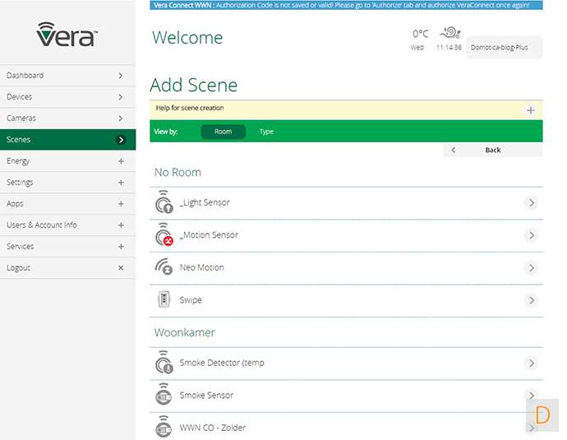Open the Dashboard menu item
Image resolution: width=567 pixels, height=440 pixels.
[x=67, y=76]
